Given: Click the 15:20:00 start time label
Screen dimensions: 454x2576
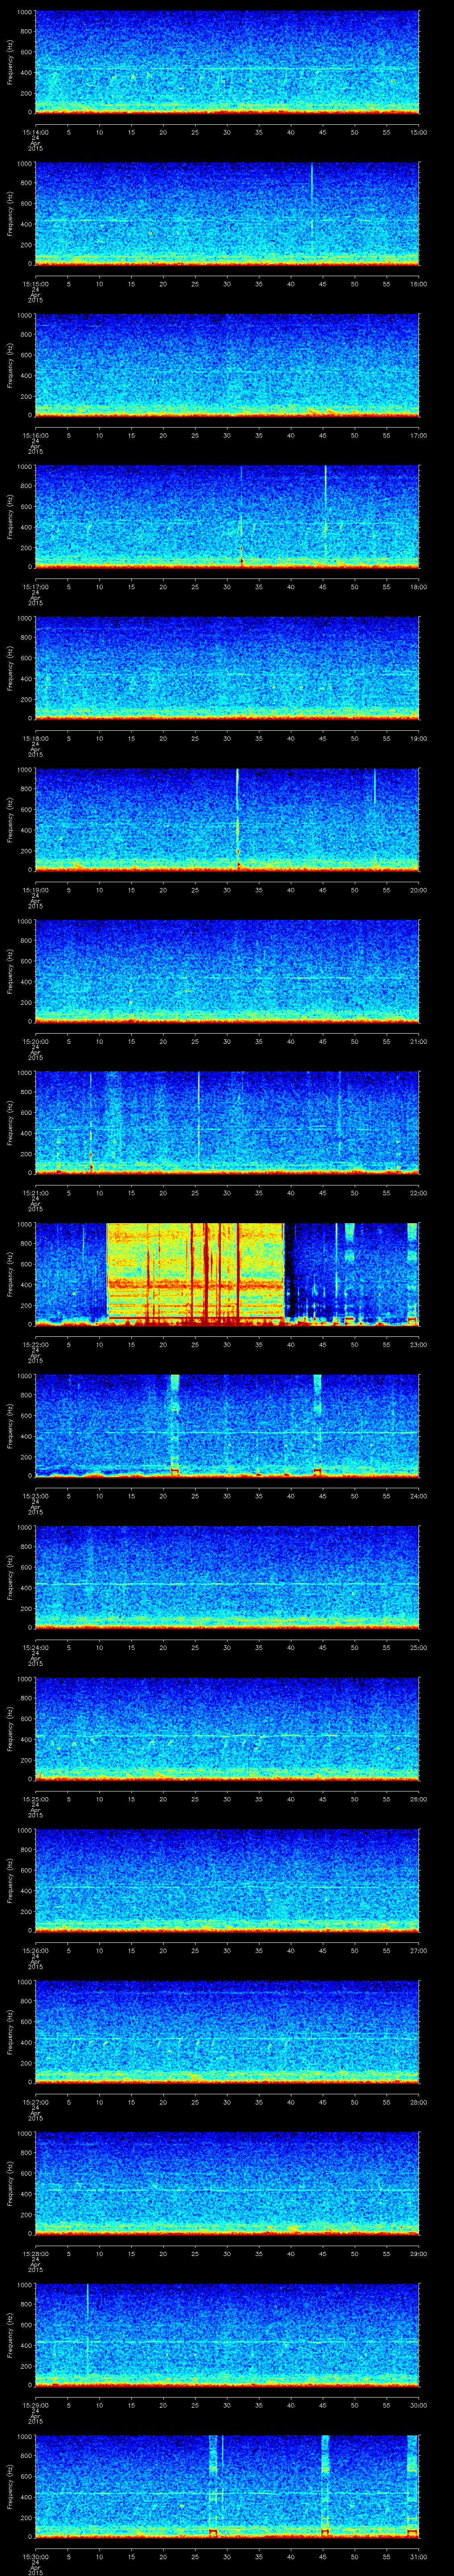Looking at the screenshot, I should pyautogui.click(x=35, y=1041).
